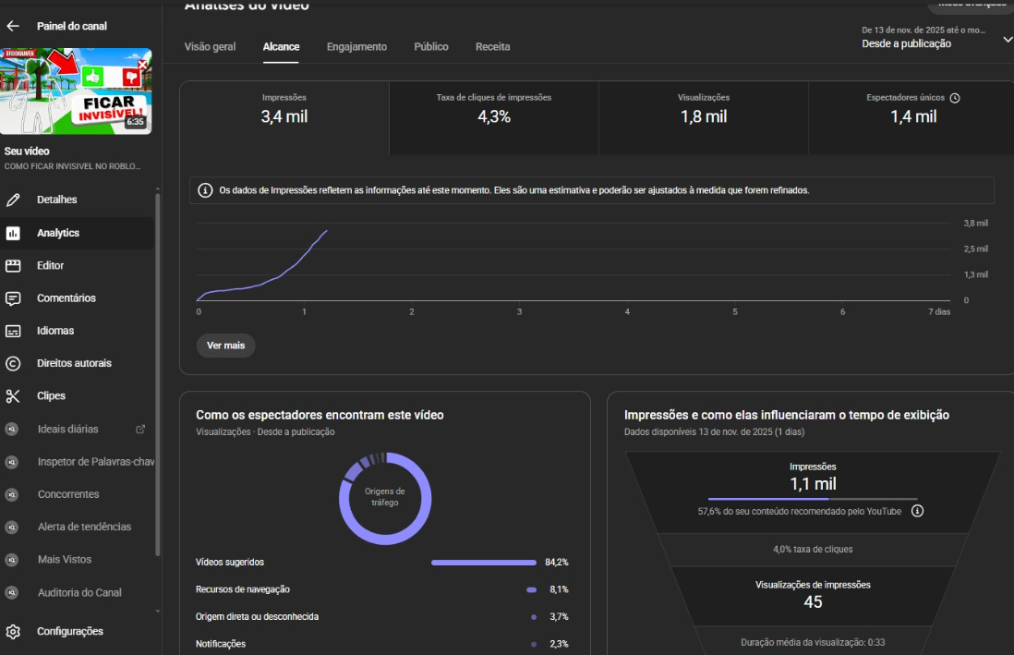Select the Visão geral tab
The width and height of the screenshot is (1014, 655).
pyautogui.click(x=210, y=46)
